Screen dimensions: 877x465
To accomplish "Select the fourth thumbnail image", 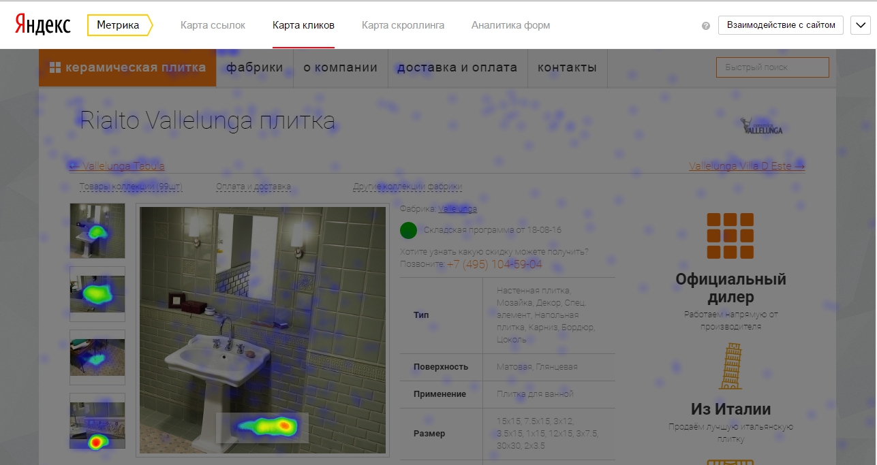I will click(97, 421).
